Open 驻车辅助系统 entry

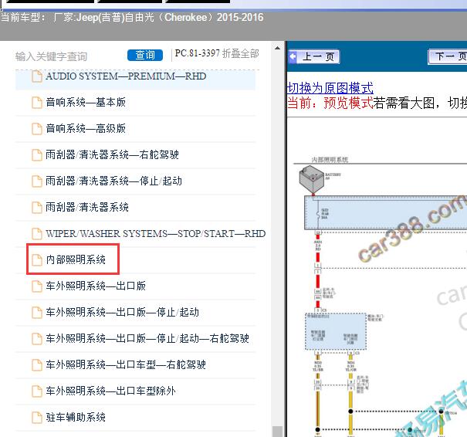pyautogui.click(x=76, y=417)
